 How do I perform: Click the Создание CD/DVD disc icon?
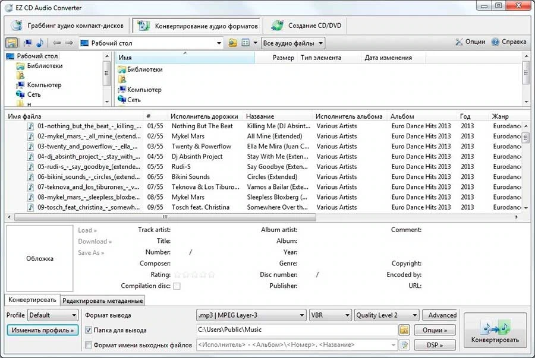coord(278,25)
